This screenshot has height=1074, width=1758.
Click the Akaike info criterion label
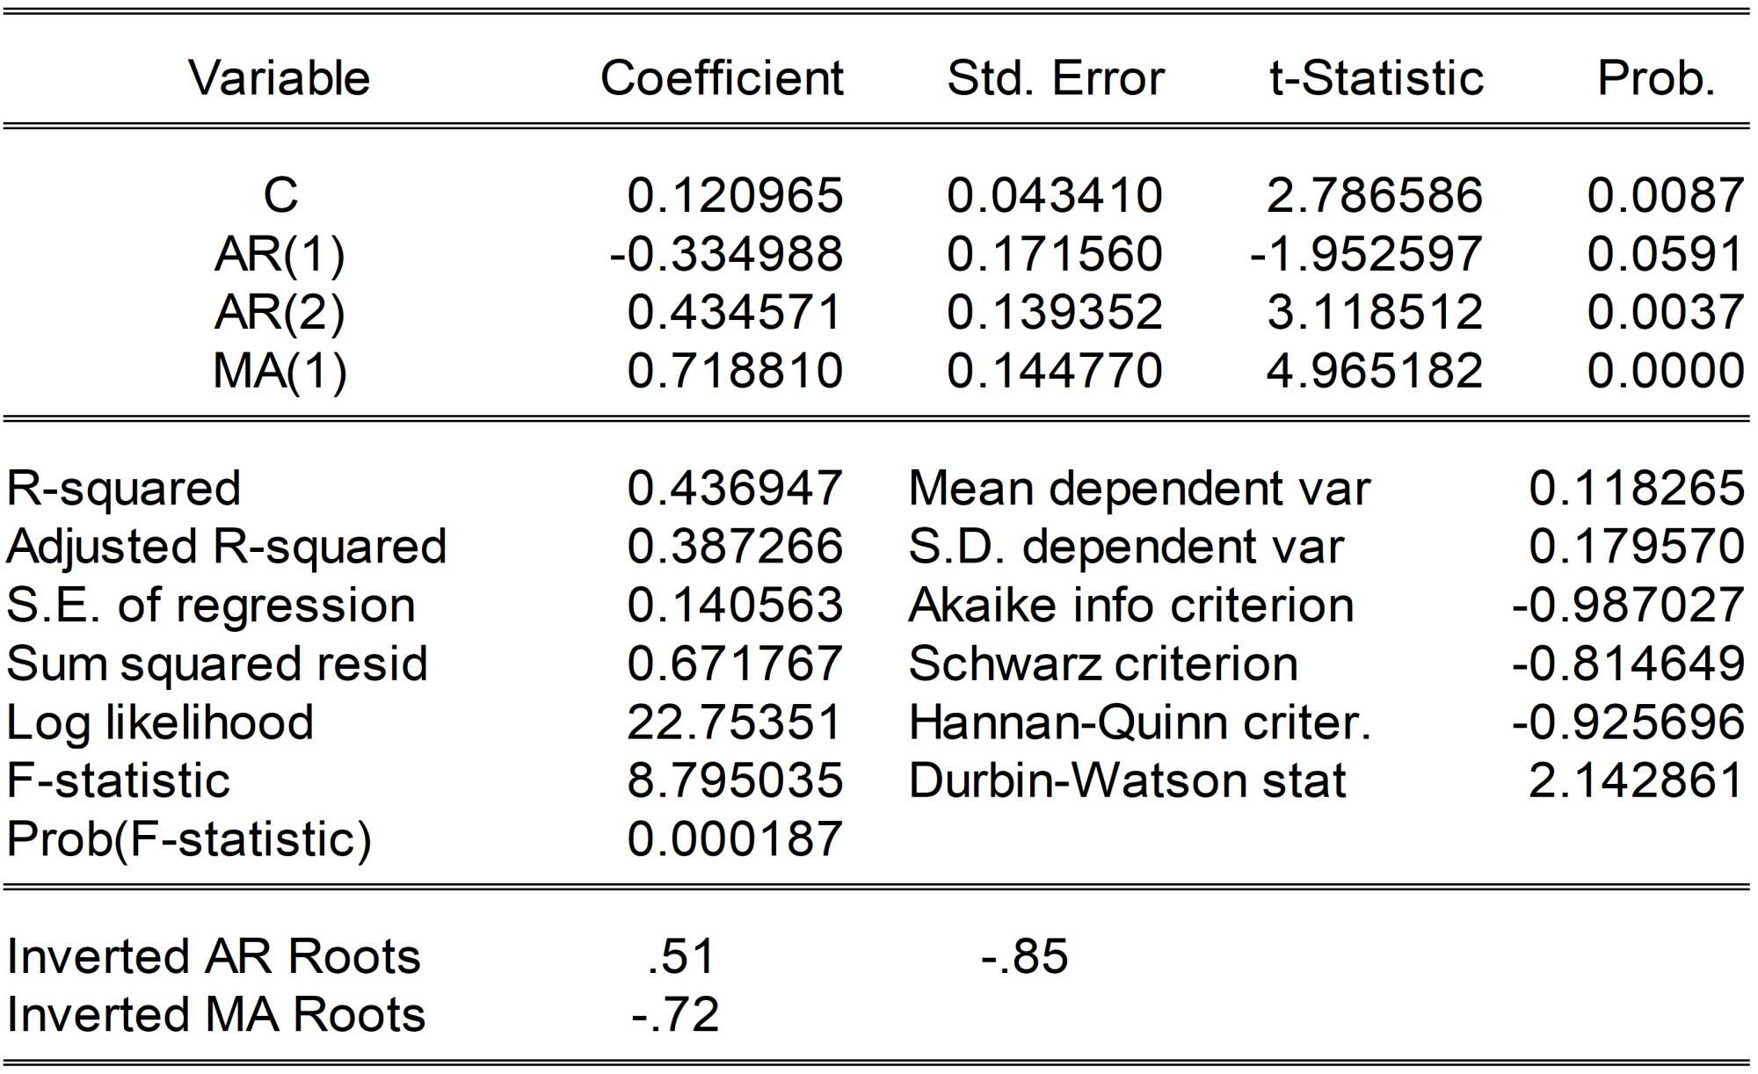pyautogui.click(x=1130, y=606)
